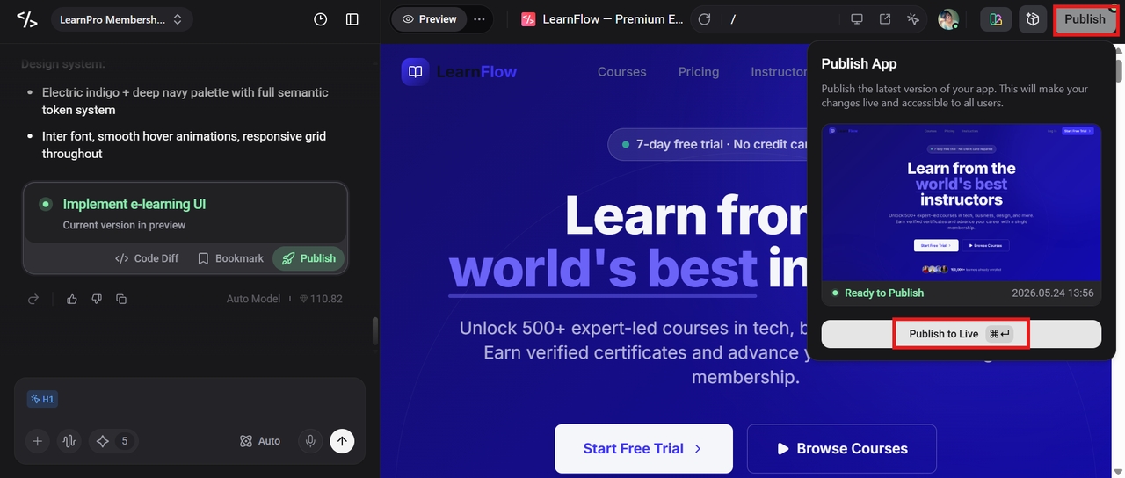
Task: Click the Browse Courses button in preview
Action: coord(842,448)
